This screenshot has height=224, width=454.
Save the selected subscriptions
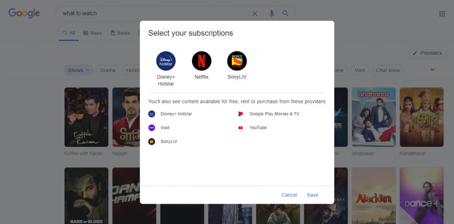313,195
